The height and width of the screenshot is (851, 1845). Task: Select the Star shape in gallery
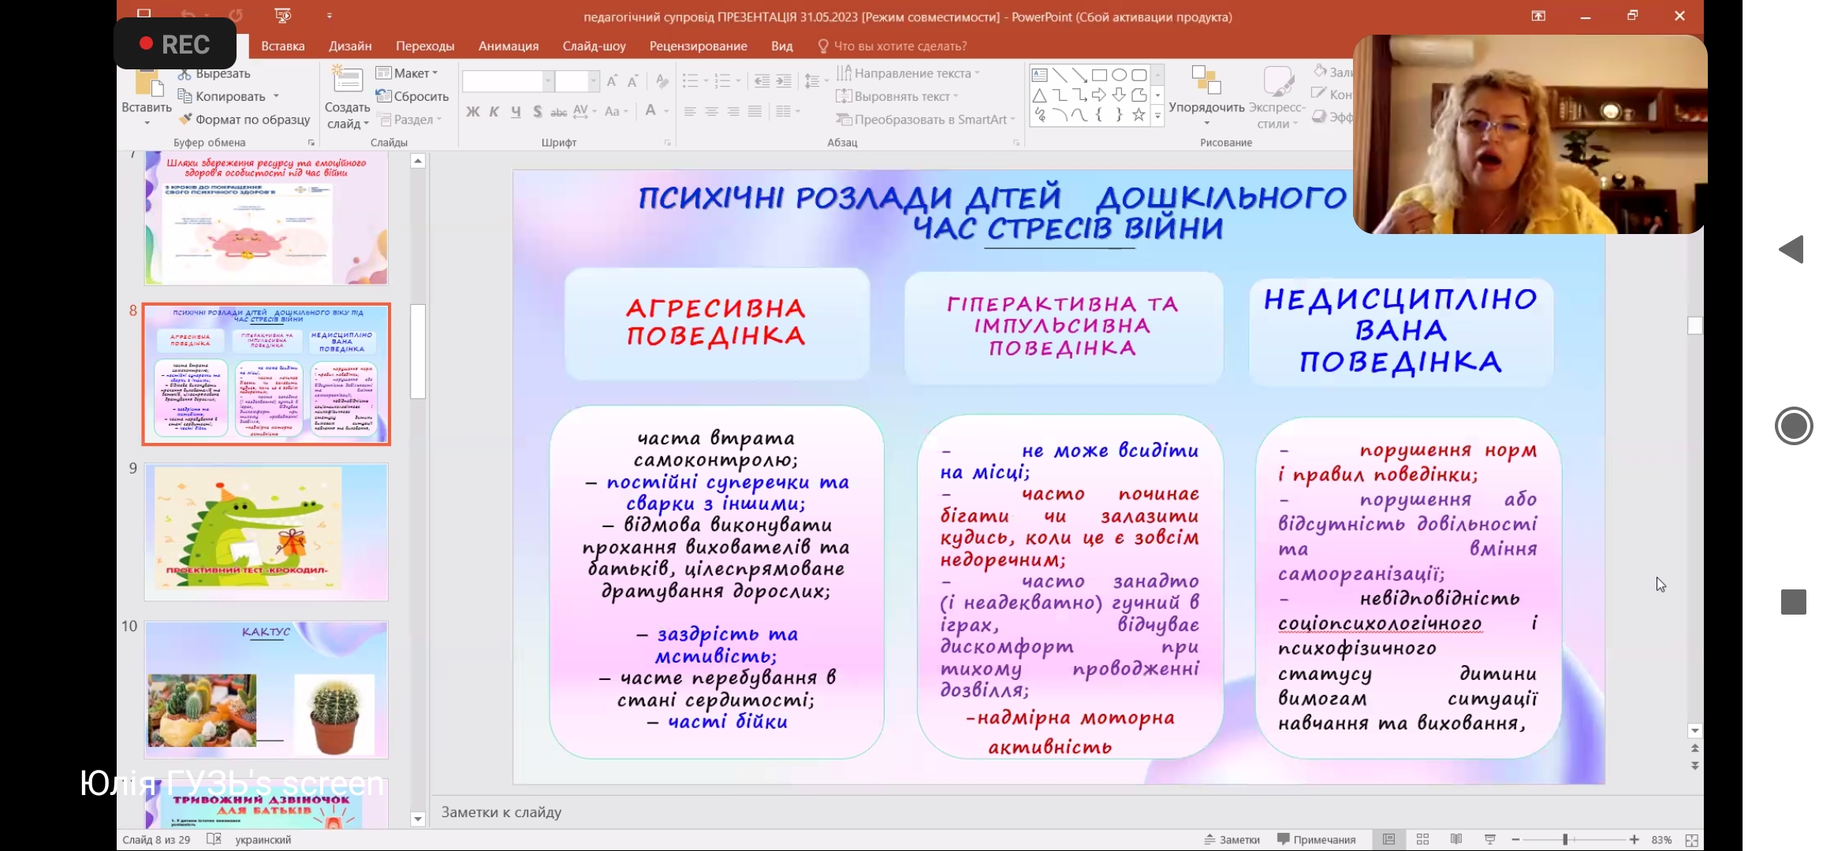click(x=1139, y=115)
